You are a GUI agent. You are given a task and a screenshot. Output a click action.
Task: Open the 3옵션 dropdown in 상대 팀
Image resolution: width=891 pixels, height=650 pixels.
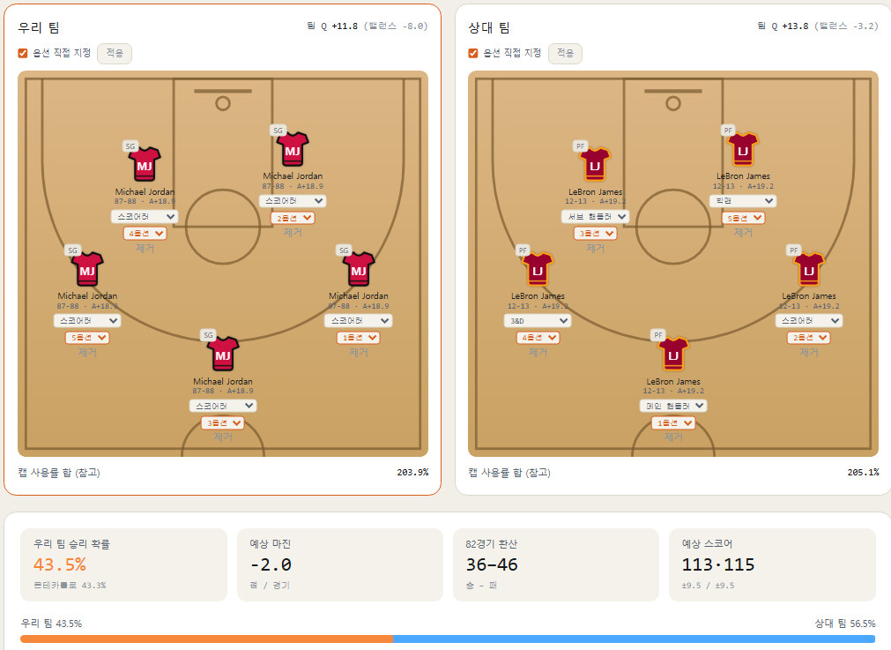pos(595,233)
